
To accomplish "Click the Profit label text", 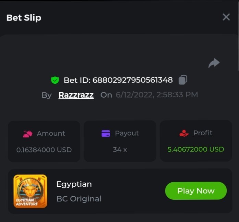I will pyautogui.click(x=203, y=133).
